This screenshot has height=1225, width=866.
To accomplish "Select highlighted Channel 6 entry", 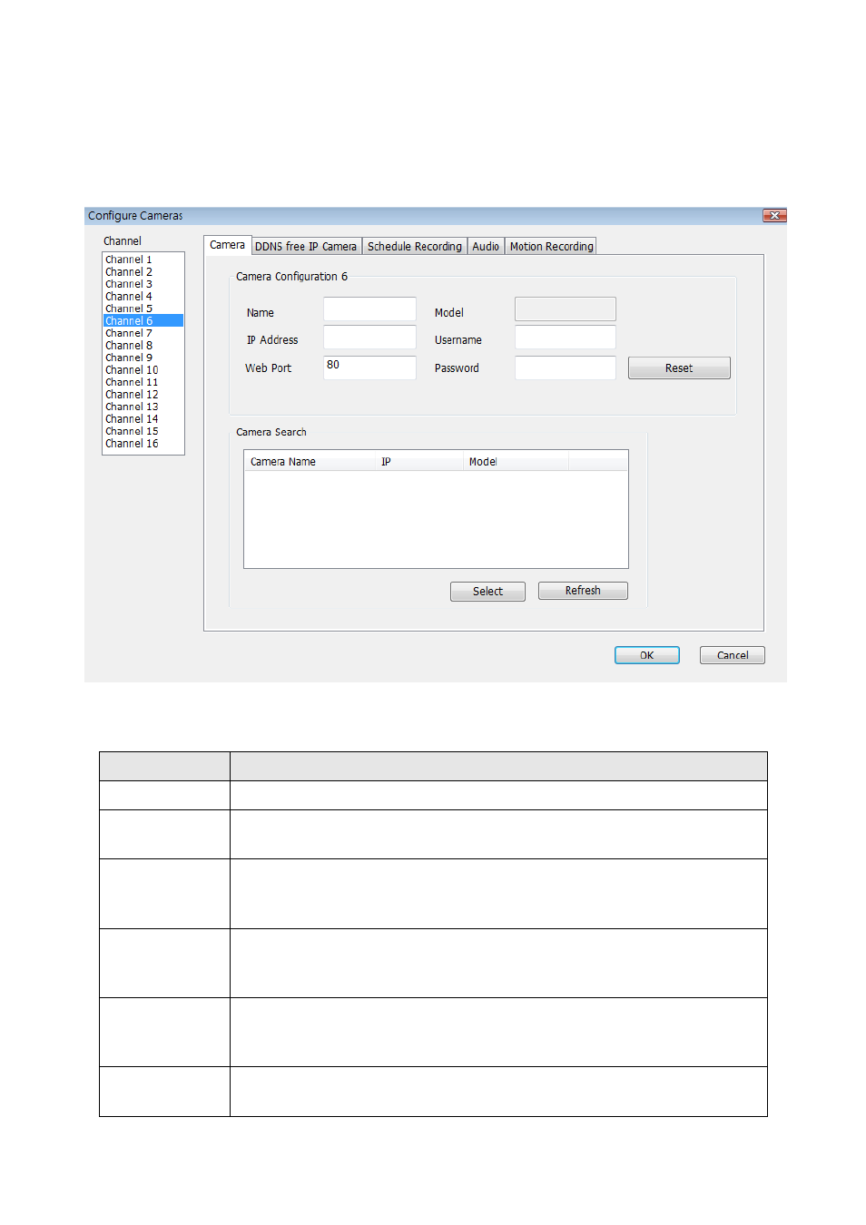I will (x=143, y=321).
